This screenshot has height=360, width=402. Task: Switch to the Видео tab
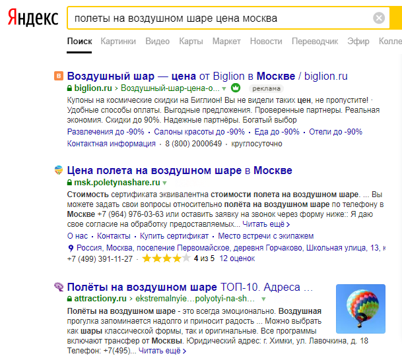pyautogui.click(x=157, y=42)
